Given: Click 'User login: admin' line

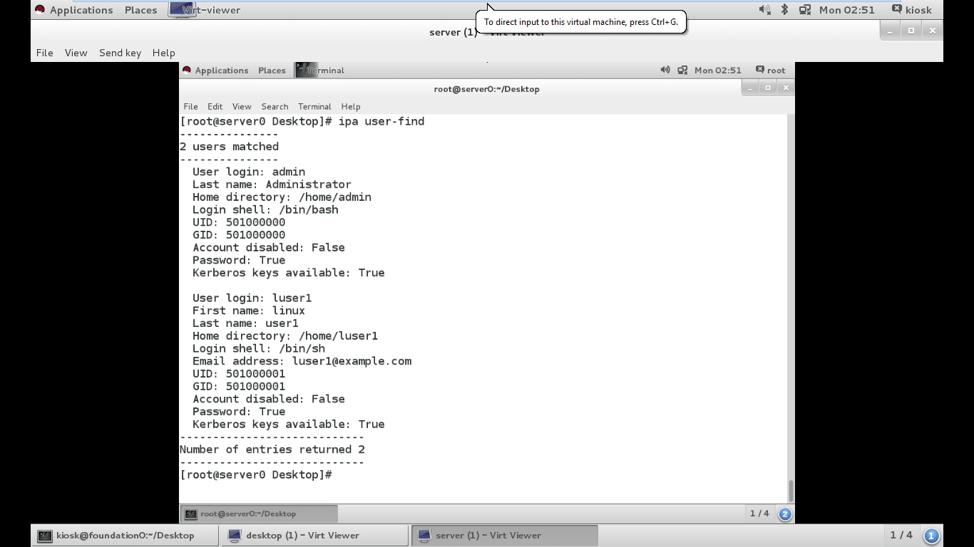Looking at the screenshot, I should (249, 172).
